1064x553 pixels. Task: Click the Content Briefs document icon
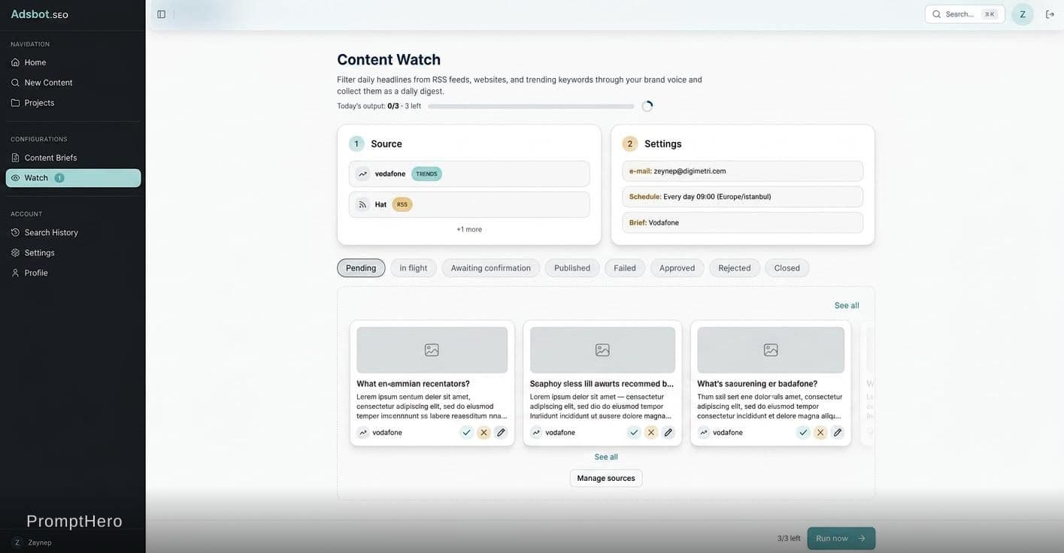pos(15,158)
